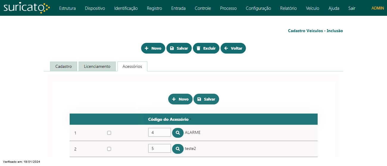Save accessories with inner Salvar button
The width and height of the screenshot is (387, 166).
click(x=206, y=99)
